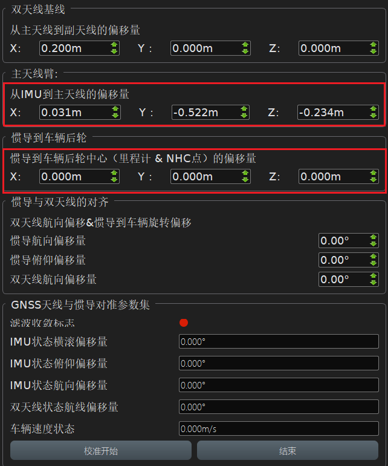Screen dimensions: 388x466
Task: Click the 双天线基线 Z value field
Action: click(x=338, y=48)
